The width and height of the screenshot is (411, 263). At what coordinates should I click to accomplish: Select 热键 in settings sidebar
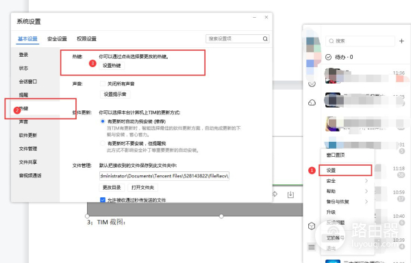pos(35,108)
